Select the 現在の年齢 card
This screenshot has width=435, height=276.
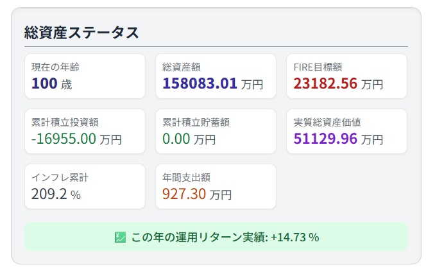(x=85, y=76)
